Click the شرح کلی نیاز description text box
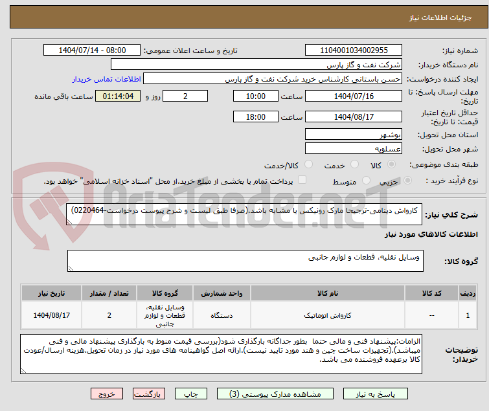 244,214
